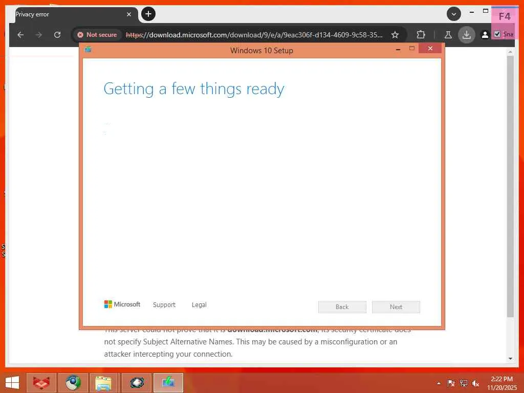Switch to Windows Setup taskbar item

[168, 383]
